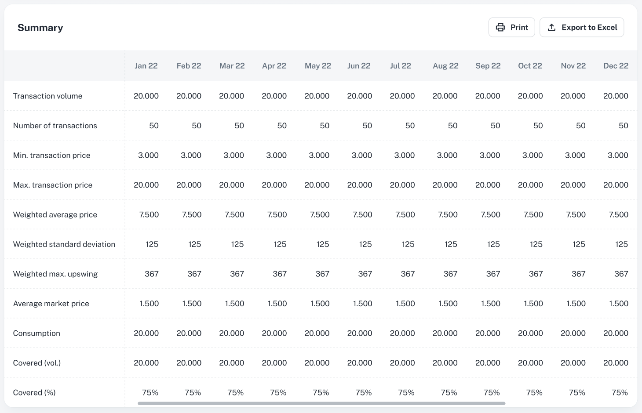Click the Average market price row label
This screenshot has width=642, height=413.
tap(51, 304)
